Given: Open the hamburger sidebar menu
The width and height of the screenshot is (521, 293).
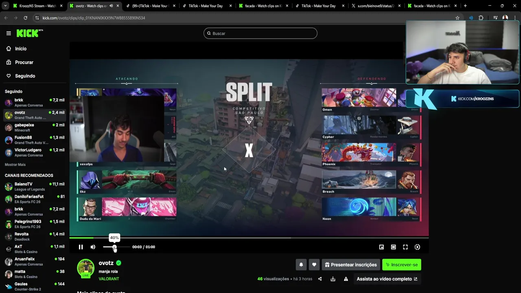Looking at the screenshot, I should [9, 33].
